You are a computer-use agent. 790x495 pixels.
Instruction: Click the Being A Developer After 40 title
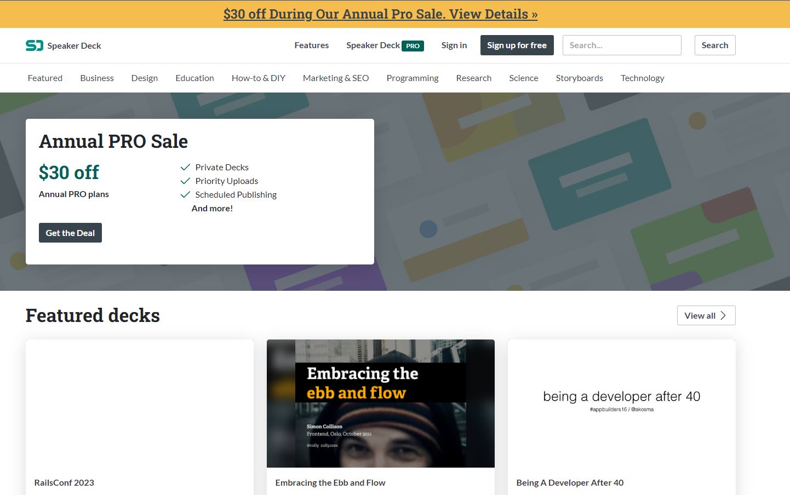[x=570, y=483]
